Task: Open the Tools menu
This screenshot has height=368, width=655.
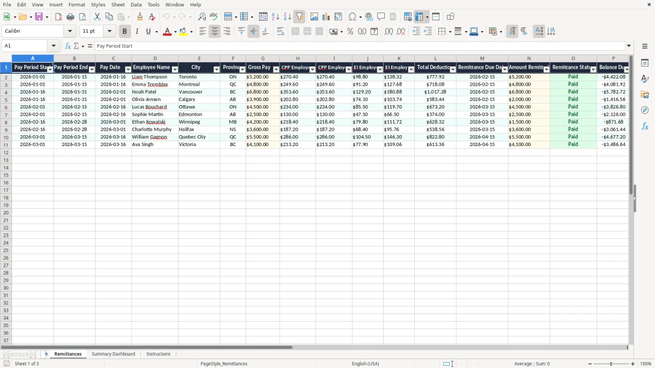Action: (x=153, y=4)
